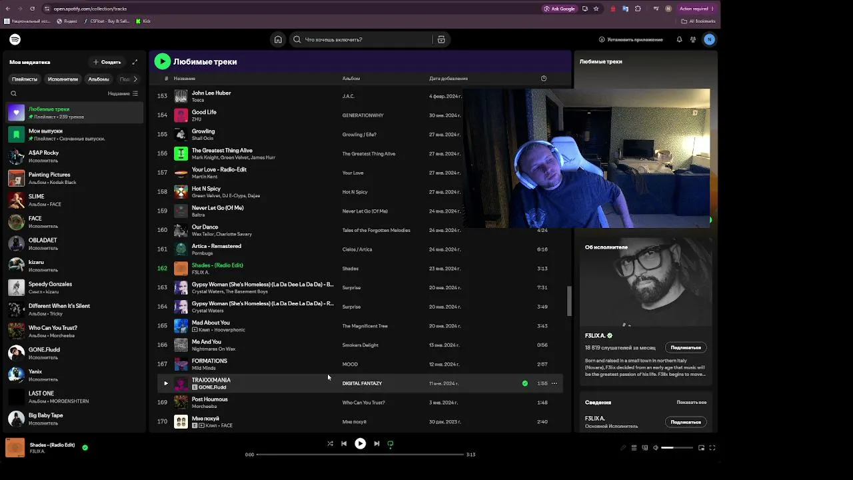The height and width of the screenshot is (480, 853).
Task: Start playback with the bottom play button
Action: coord(360,443)
